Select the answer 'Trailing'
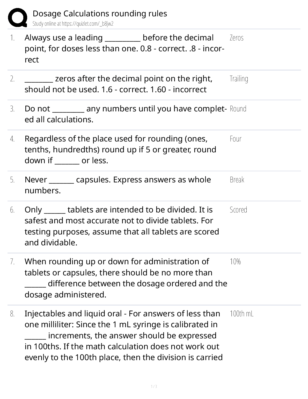The height and width of the screenshot is (399, 308). [x=239, y=79]
